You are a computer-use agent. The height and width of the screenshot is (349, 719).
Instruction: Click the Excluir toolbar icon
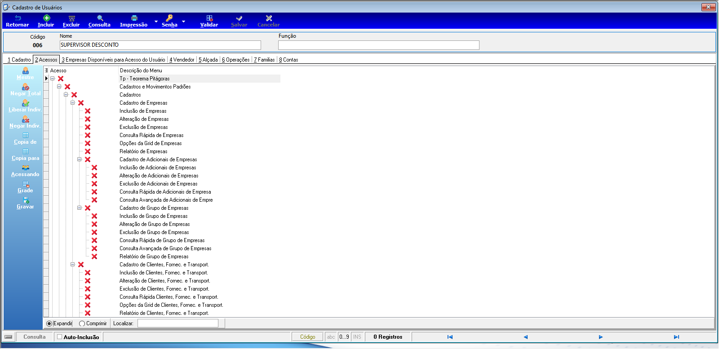coord(71,18)
